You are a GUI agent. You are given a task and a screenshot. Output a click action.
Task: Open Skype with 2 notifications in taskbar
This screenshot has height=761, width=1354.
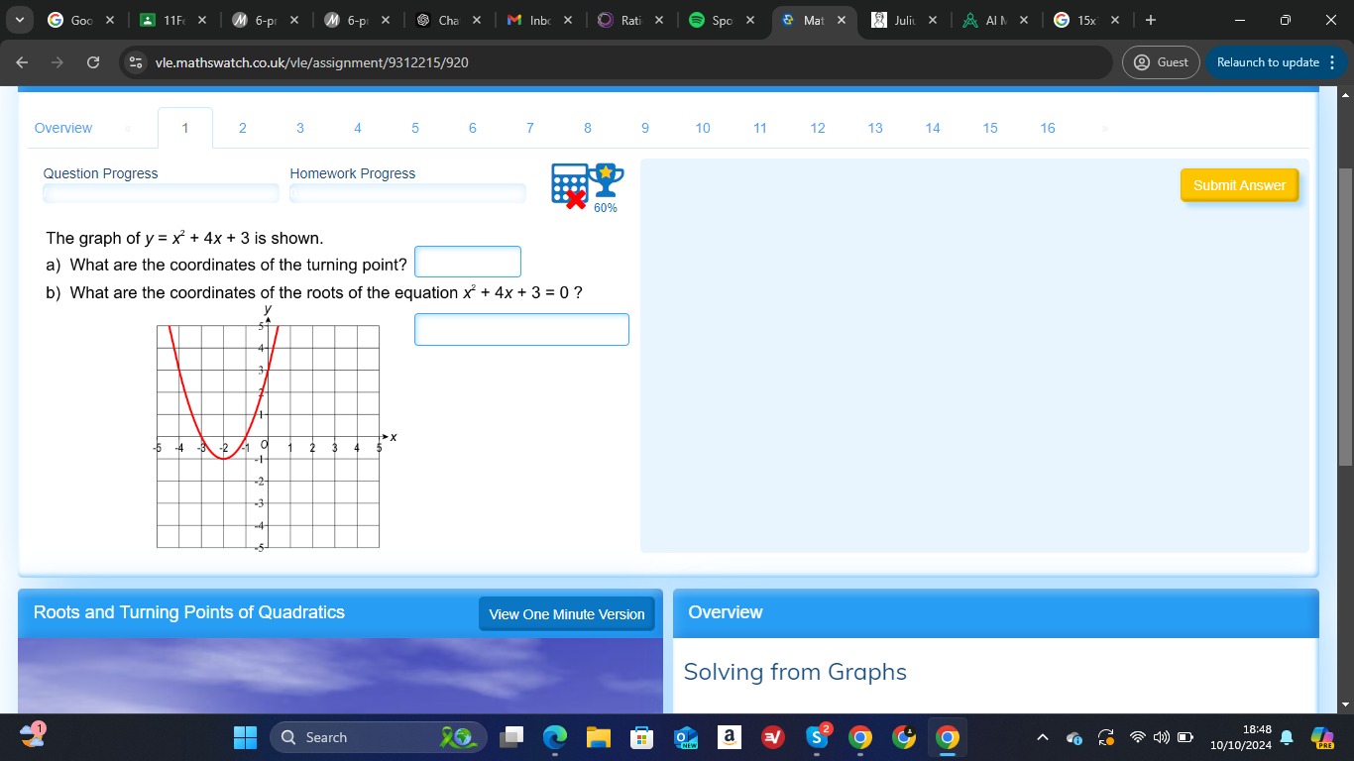coord(817,737)
